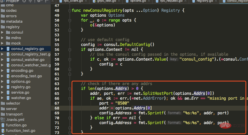
Task: Expand encoding.go tree arrow
Action: (2, 71)
